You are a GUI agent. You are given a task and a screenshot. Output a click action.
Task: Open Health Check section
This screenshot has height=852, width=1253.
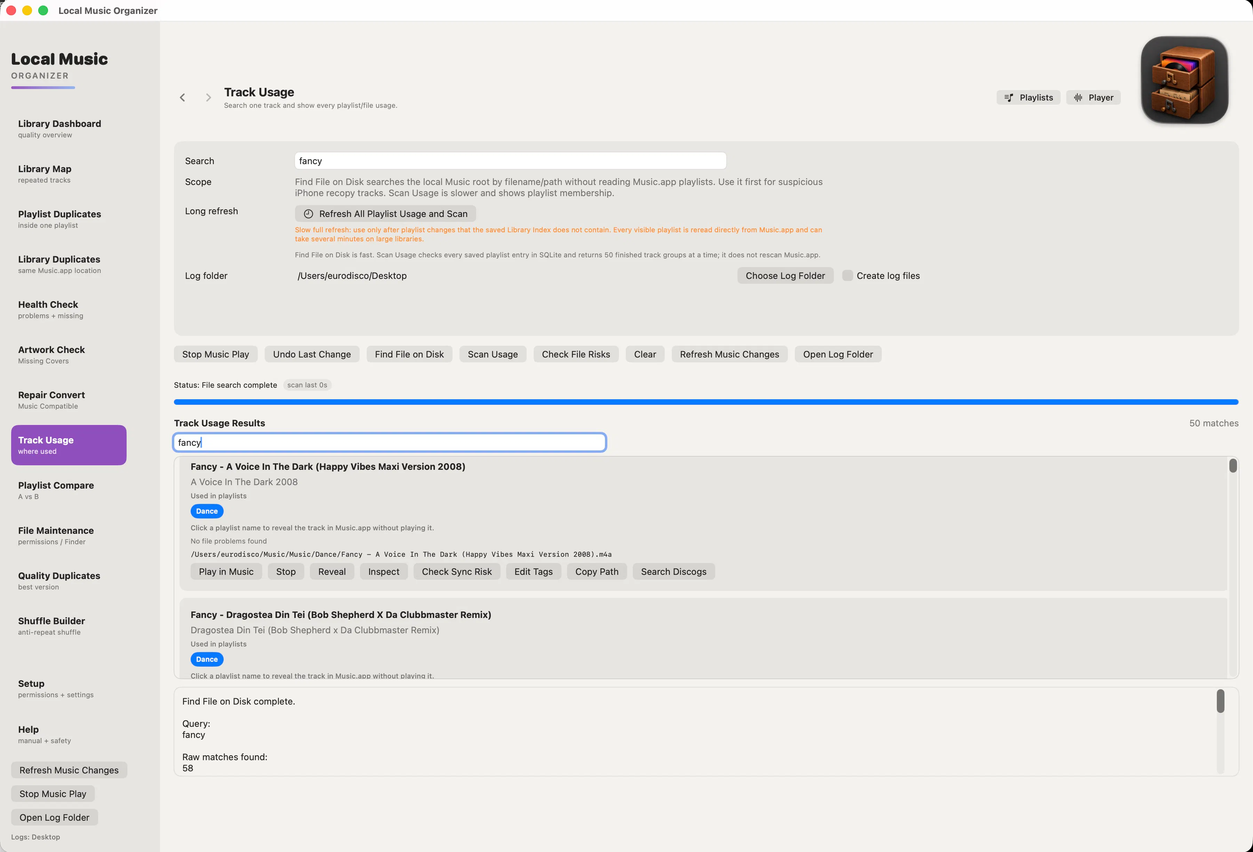click(x=69, y=310)
